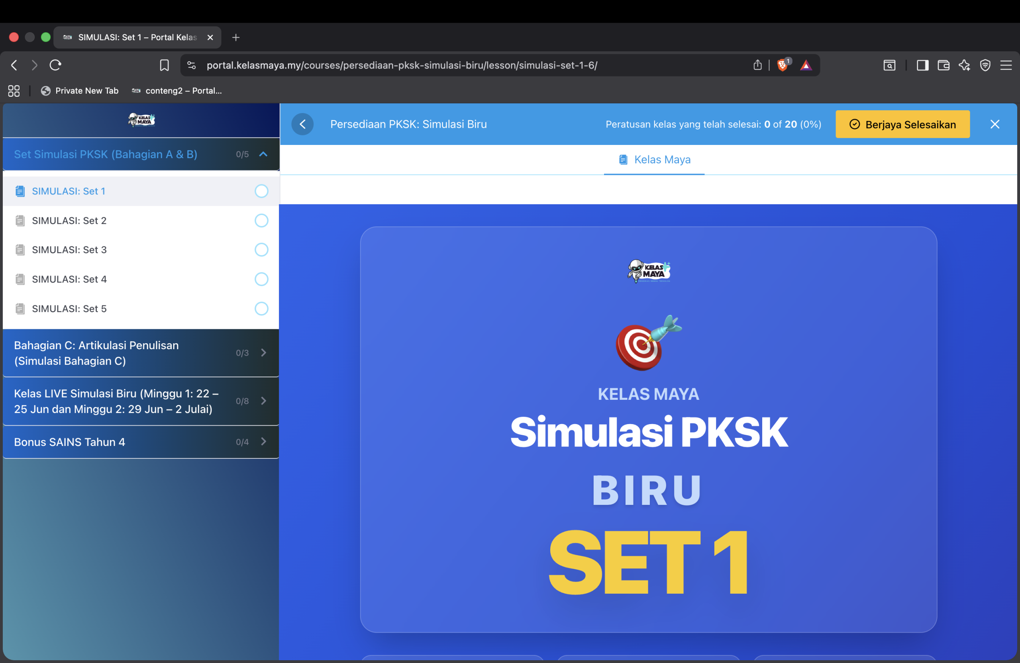Toggle the browser sidebar panel icon
1020x663 pixels.
pos(922,65)
